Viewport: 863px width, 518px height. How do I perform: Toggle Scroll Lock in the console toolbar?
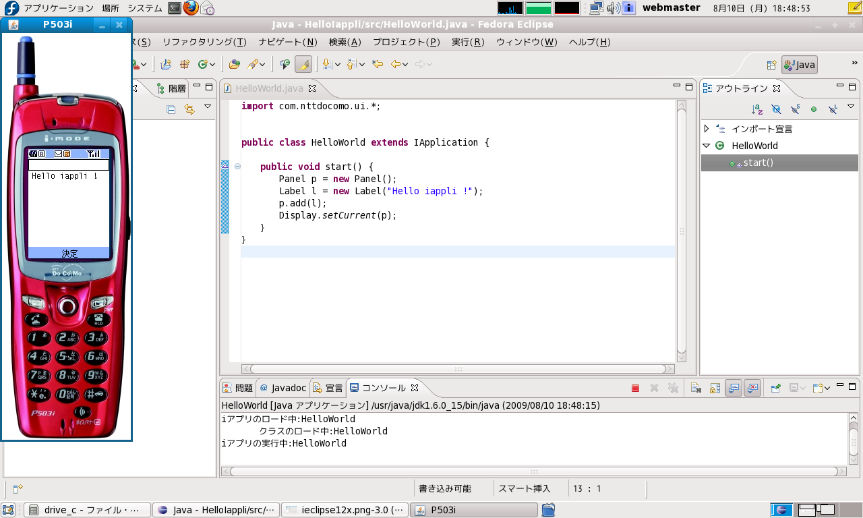tap(715, 388)
